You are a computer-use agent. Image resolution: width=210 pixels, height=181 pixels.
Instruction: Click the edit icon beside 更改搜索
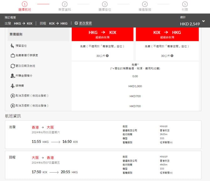point(76,23)
